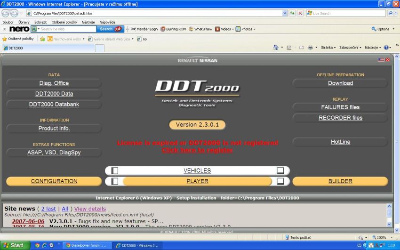Image resolution: width=400 pixels, height=250 pixels.
Task: Click right square icon on PLAYER bar
Action: tap(280, 181)
